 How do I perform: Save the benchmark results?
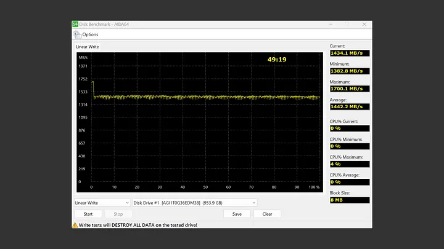236,214
